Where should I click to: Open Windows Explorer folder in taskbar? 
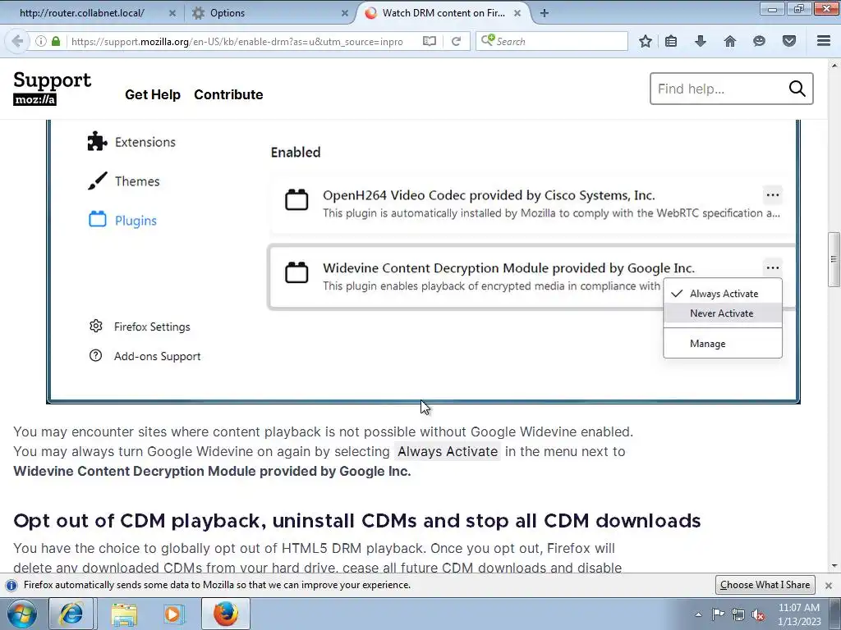pyautogui.click(x=124, y=614)
